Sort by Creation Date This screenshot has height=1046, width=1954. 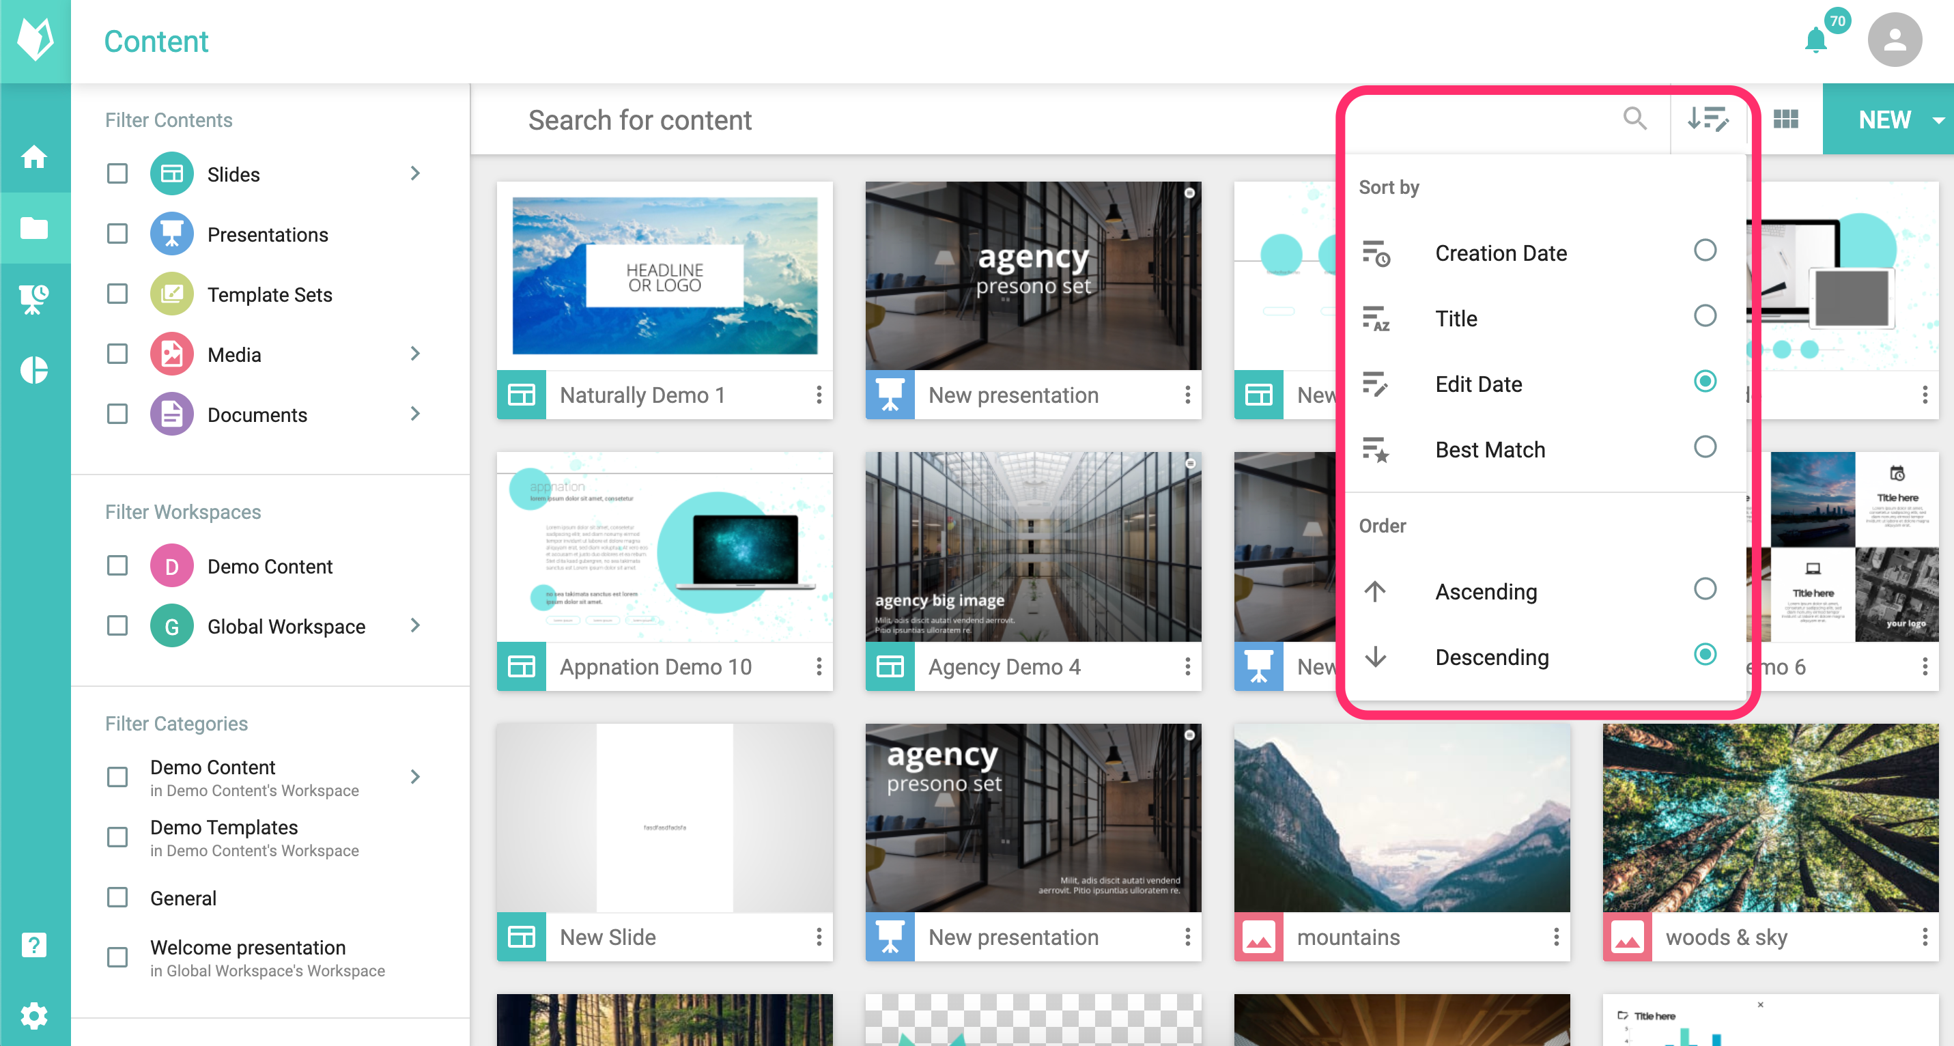(x=1544, y=253)
